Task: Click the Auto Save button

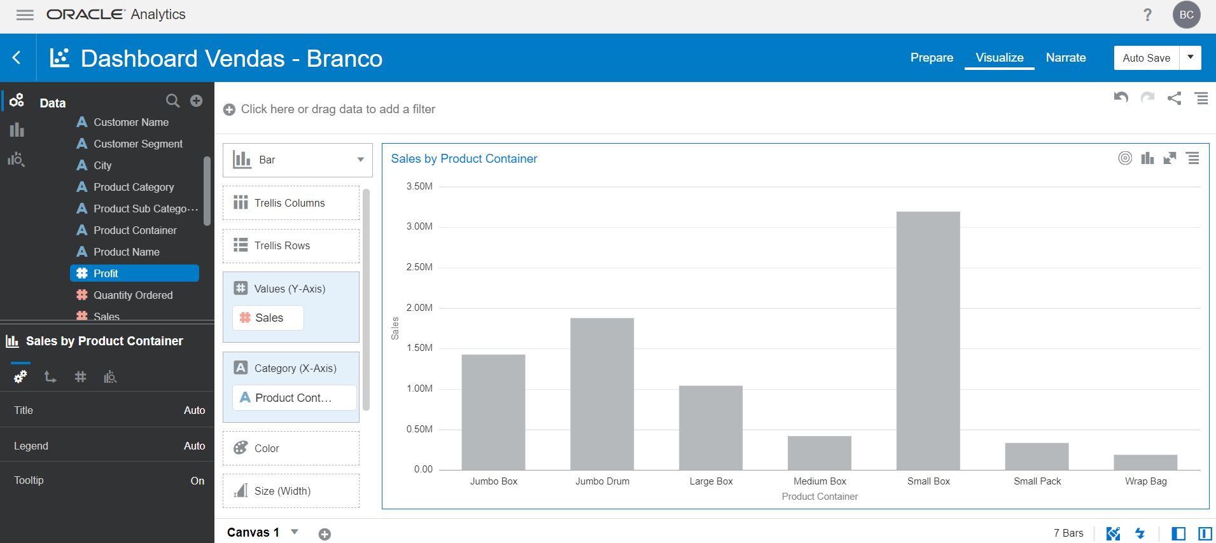Action: coord(1146,57)
